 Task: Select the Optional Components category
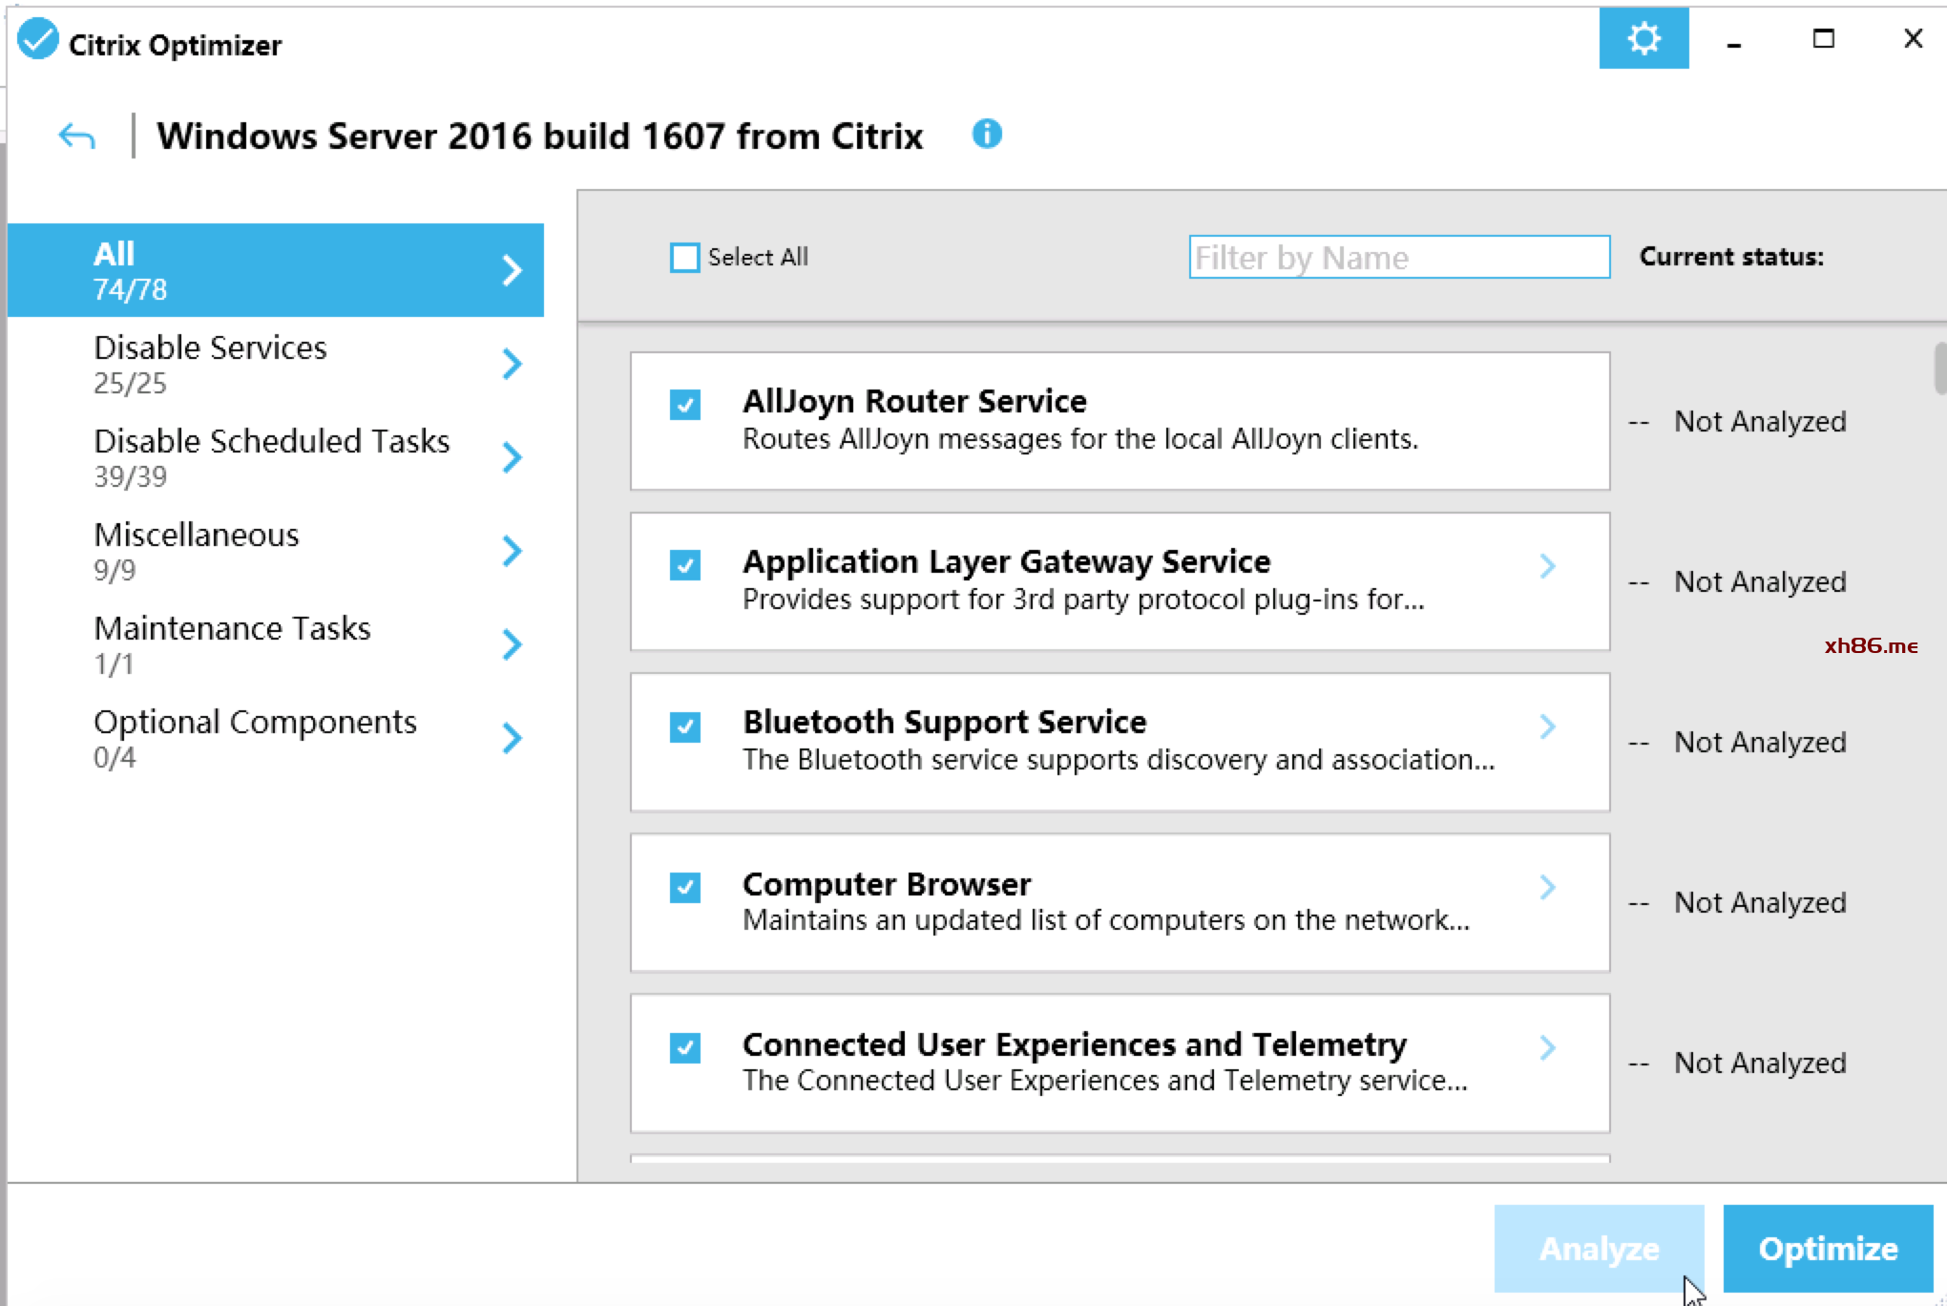pyautogui.click(x=275, y=738)
